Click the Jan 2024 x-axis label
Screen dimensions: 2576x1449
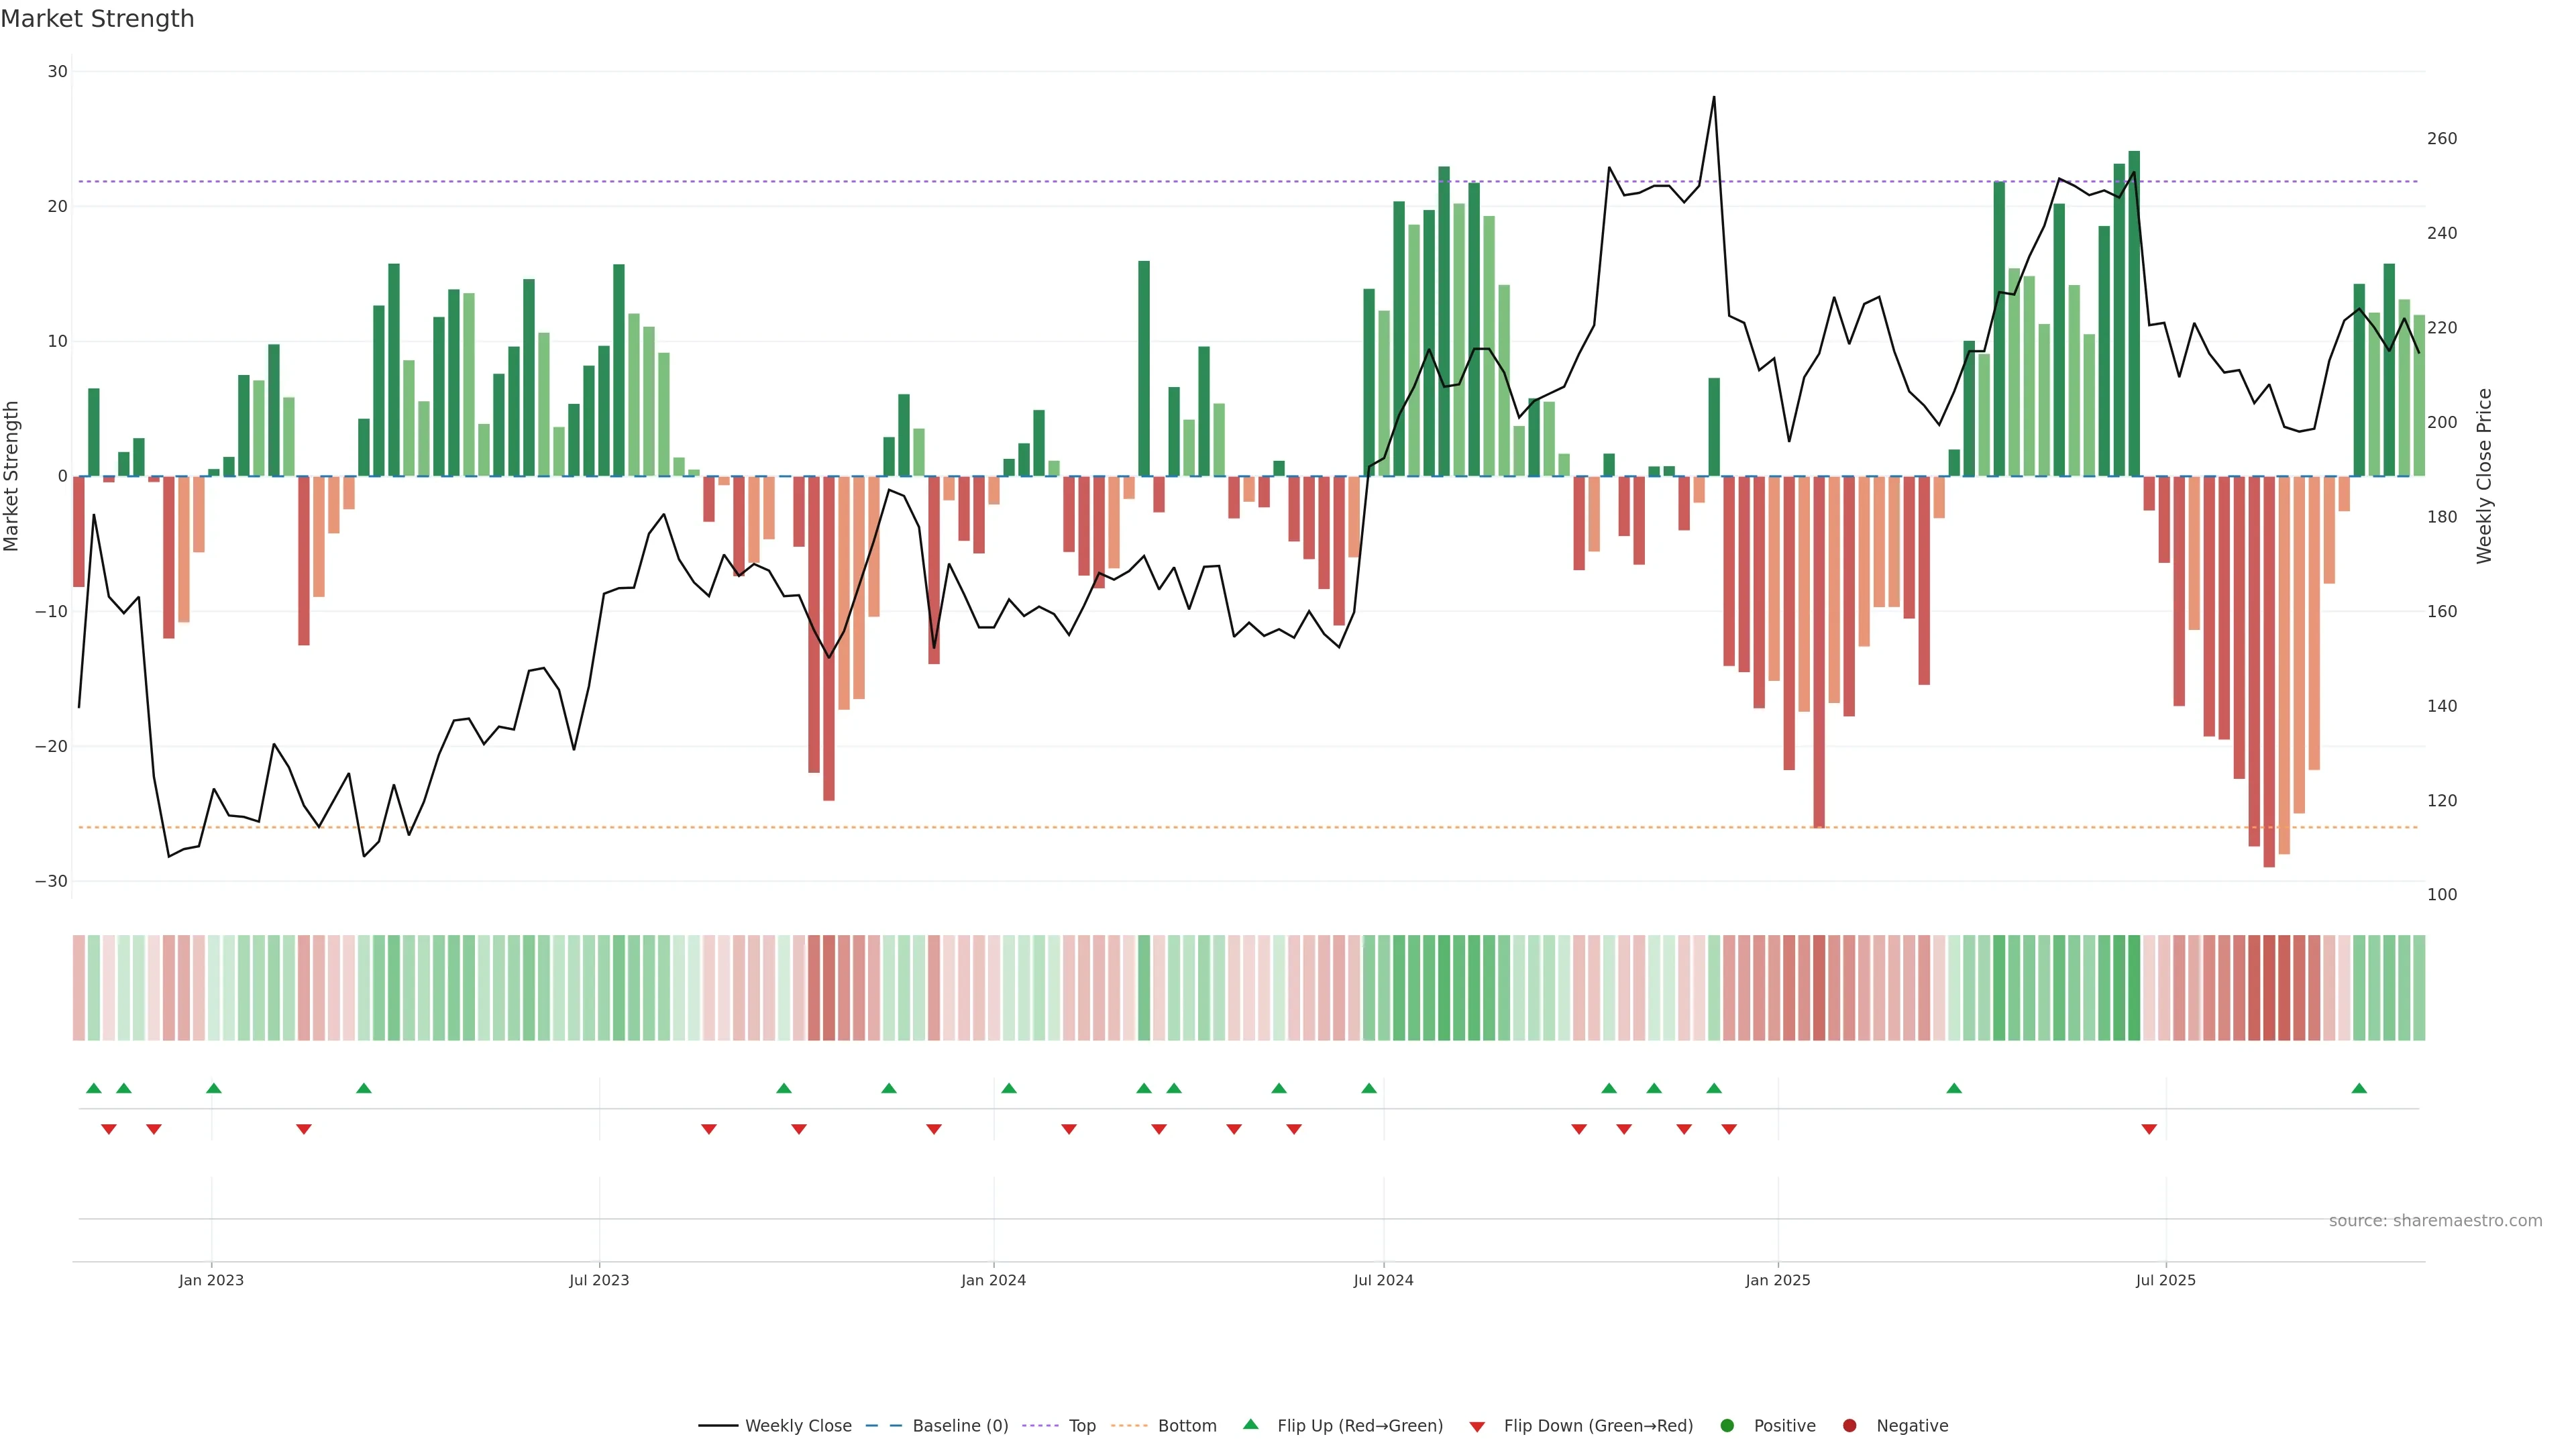993,1280
